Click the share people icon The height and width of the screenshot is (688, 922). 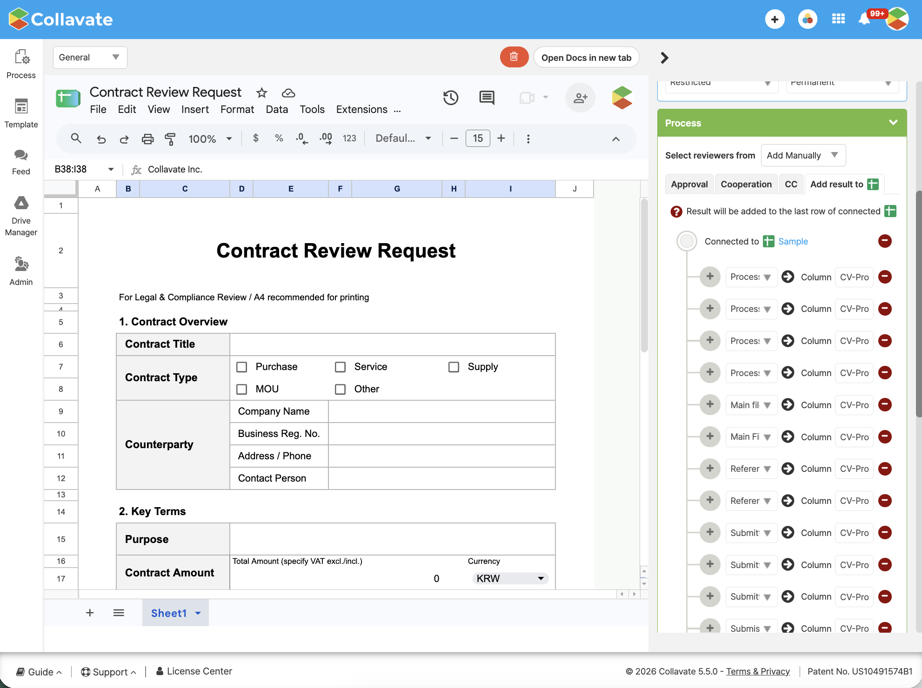tap(580, 98)
